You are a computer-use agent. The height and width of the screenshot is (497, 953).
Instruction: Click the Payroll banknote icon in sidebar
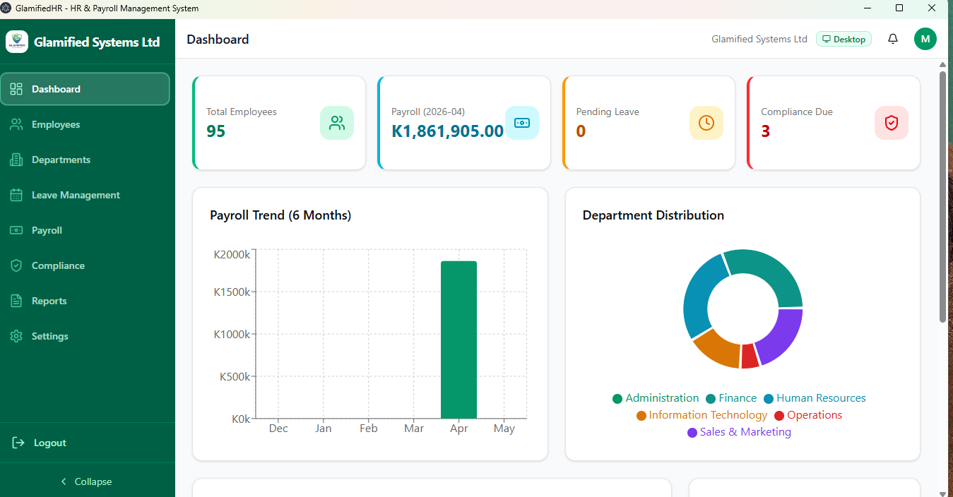click(x=16, y=230)
